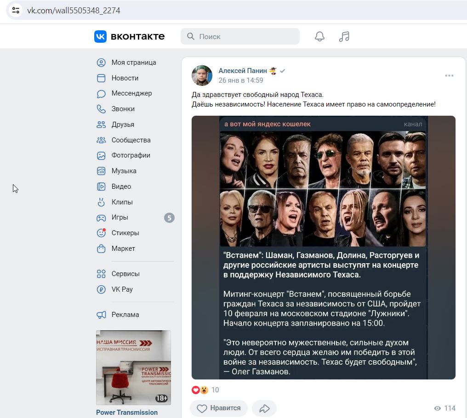Share the post via arrow button
The width and height of the screenshot is (467, 418).
[x=264, y=408]
